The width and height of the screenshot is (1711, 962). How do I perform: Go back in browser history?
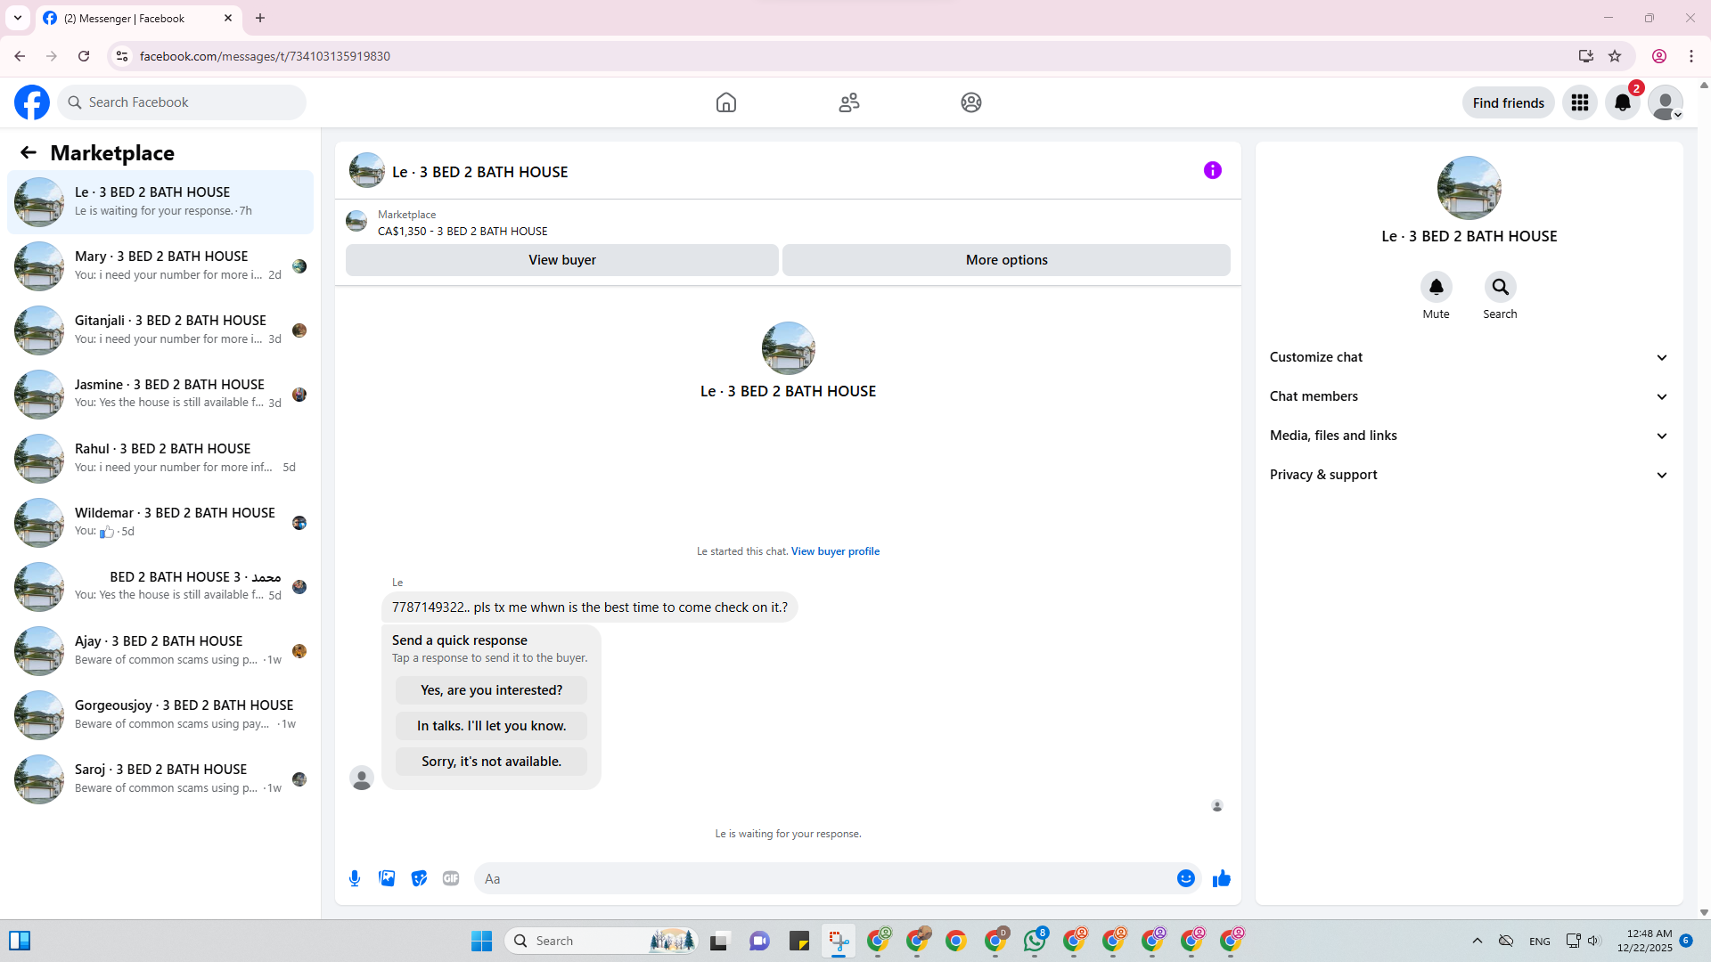(20, 56)
